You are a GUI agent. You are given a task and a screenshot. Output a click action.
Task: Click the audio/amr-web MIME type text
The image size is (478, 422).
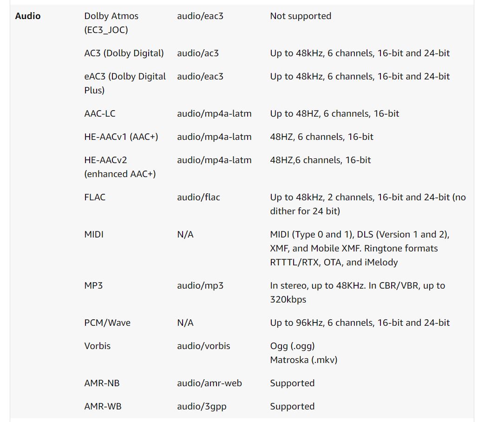(209, 383)
